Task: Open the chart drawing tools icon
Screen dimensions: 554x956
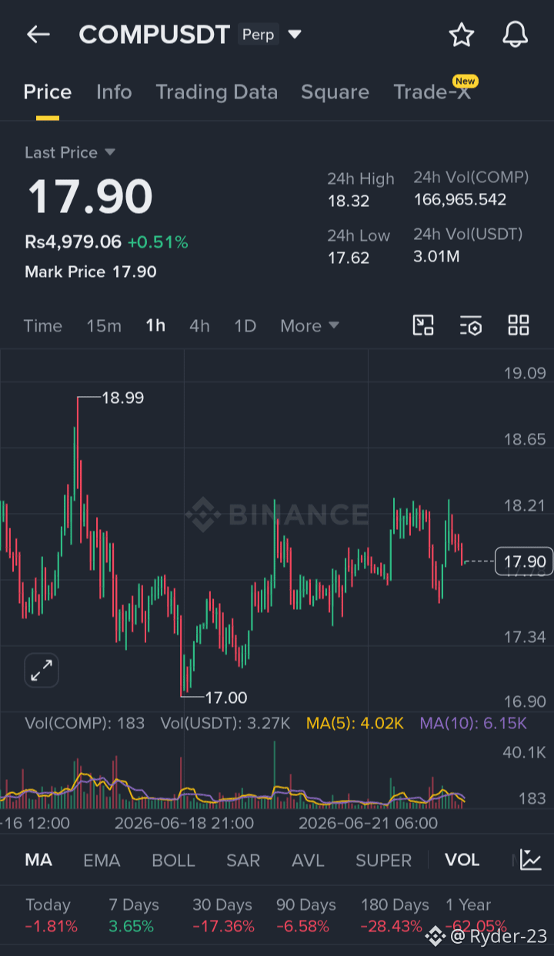Action: pyautogui.click(x=423, y=325)
